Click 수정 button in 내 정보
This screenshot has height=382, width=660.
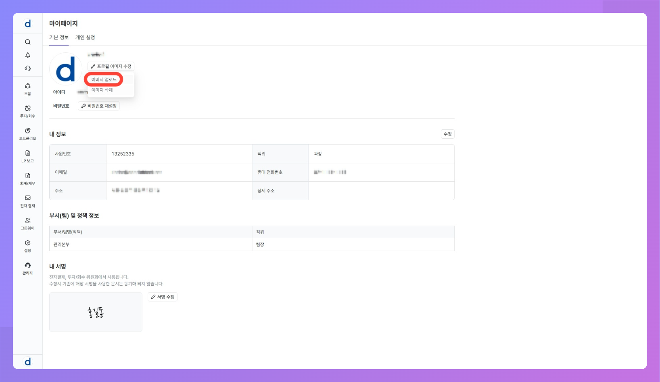pyautogui.click(x=447, y=134)
